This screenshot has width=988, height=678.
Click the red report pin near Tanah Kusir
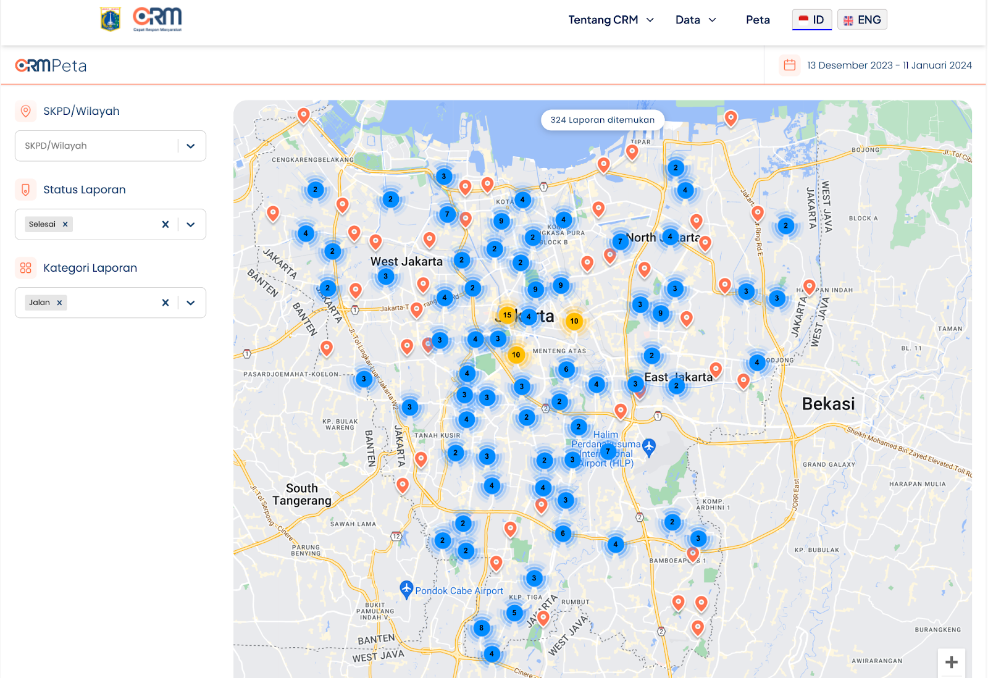(x=421, y=459)
